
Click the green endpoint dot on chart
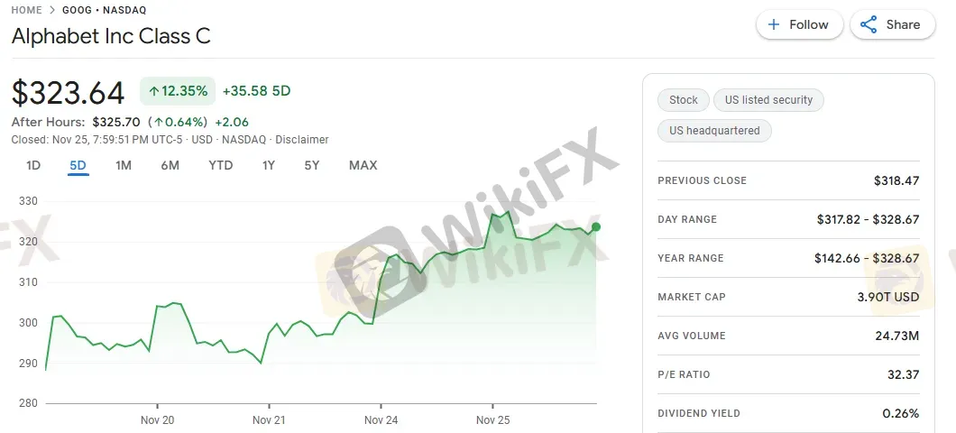pyautogui.click(x=596, y=226)
